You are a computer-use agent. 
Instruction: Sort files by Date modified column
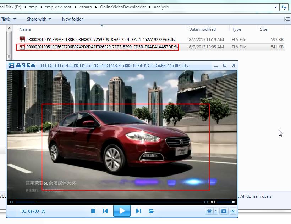click(x=202, y=29)
